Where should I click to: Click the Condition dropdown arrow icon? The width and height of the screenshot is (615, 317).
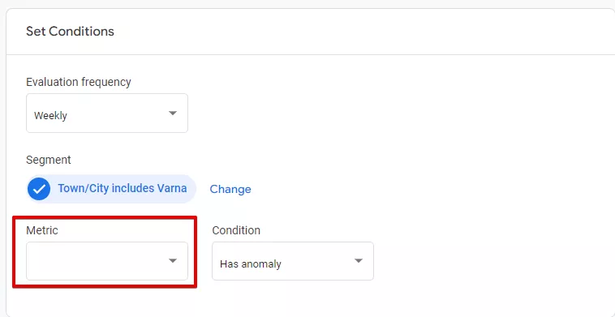359,261
